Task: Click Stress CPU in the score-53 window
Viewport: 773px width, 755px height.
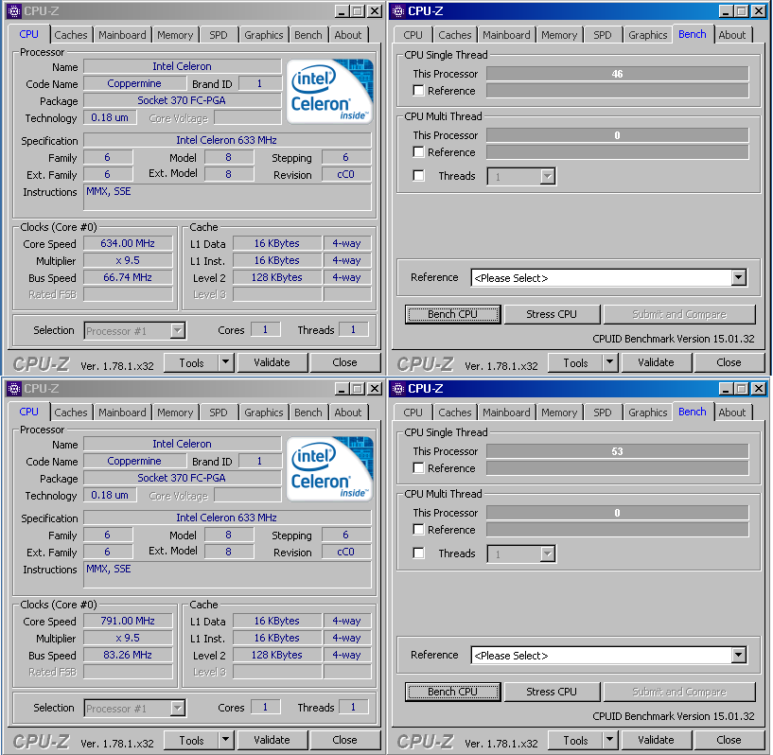Action: click(552, 692)
